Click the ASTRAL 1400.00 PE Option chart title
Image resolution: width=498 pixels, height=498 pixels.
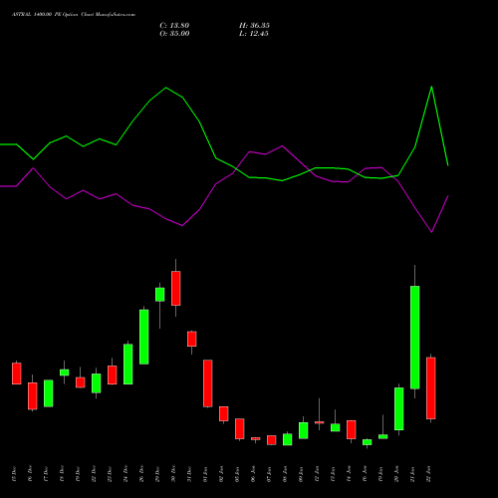(74, 15)
